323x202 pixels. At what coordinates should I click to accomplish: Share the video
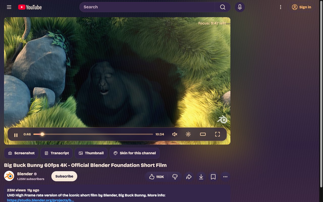tap(189, 177)
